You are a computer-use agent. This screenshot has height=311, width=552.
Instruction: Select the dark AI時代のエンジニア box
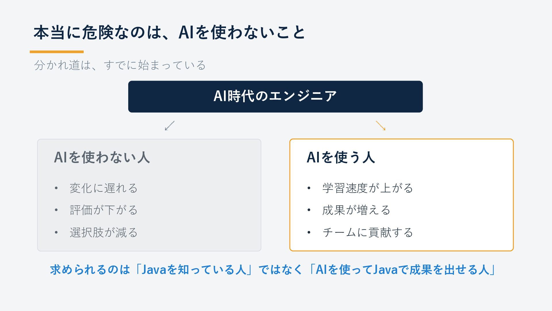275,96
